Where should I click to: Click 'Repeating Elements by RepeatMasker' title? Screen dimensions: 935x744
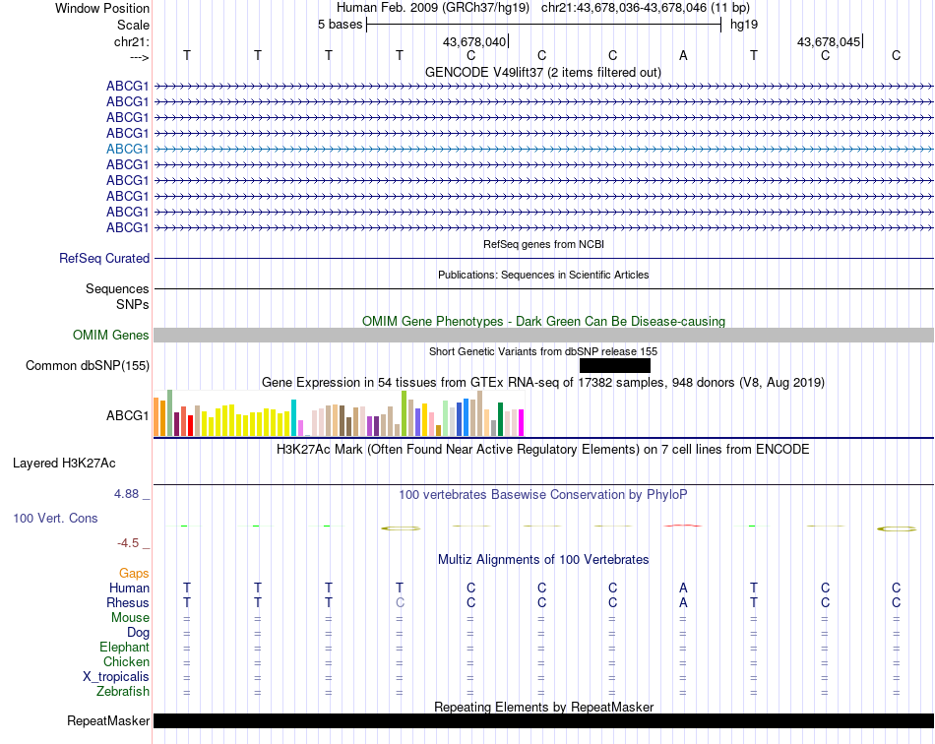[543, 707]
